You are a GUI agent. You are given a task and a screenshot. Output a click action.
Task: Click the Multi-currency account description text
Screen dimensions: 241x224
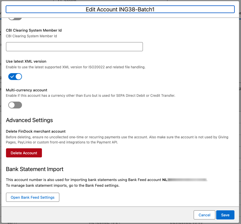91,95
